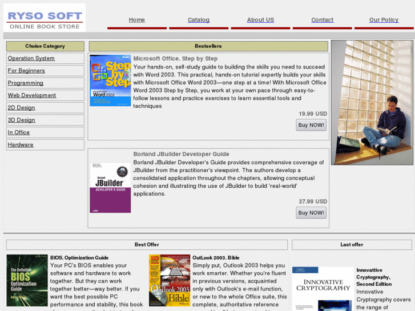Screen dimensions: 415x311
Task: Buy the Borland JBuilder Developer Guide book
Action: tap(311, 213)
